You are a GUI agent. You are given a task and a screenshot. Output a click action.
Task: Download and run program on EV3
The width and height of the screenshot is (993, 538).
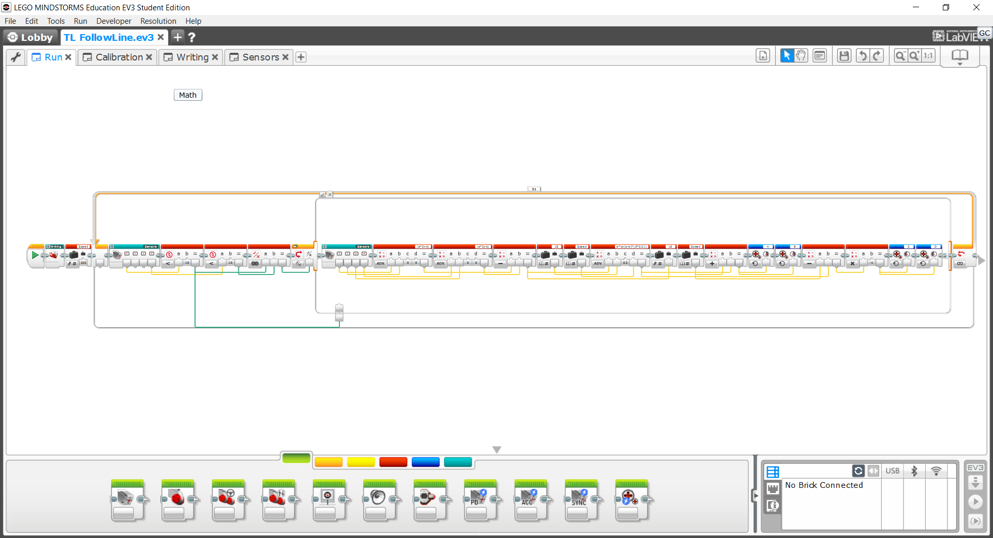click(975, 501)
